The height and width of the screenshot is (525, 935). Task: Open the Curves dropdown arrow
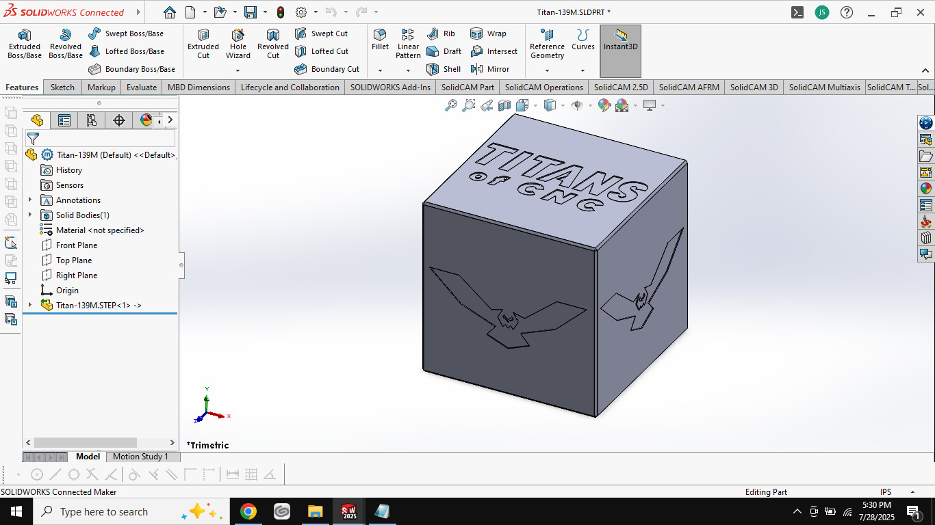[583, 70]
